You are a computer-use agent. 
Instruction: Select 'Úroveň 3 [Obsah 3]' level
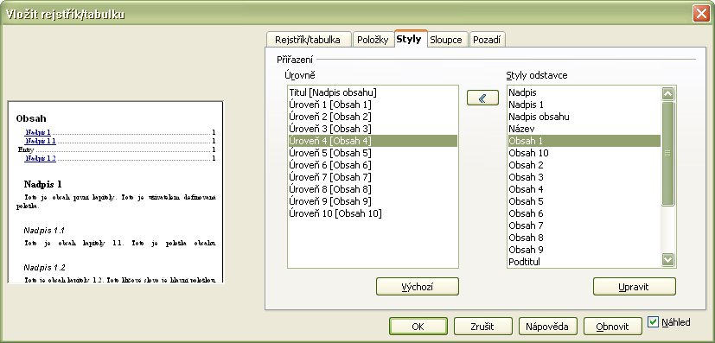(373, 129)
